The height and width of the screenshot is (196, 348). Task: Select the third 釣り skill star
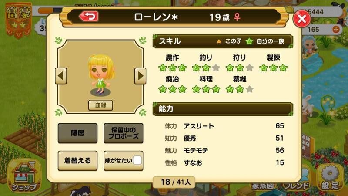(216, 68)
